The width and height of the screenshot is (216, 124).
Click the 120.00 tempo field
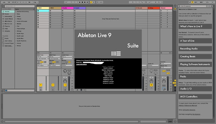click(x=14, y=2)
